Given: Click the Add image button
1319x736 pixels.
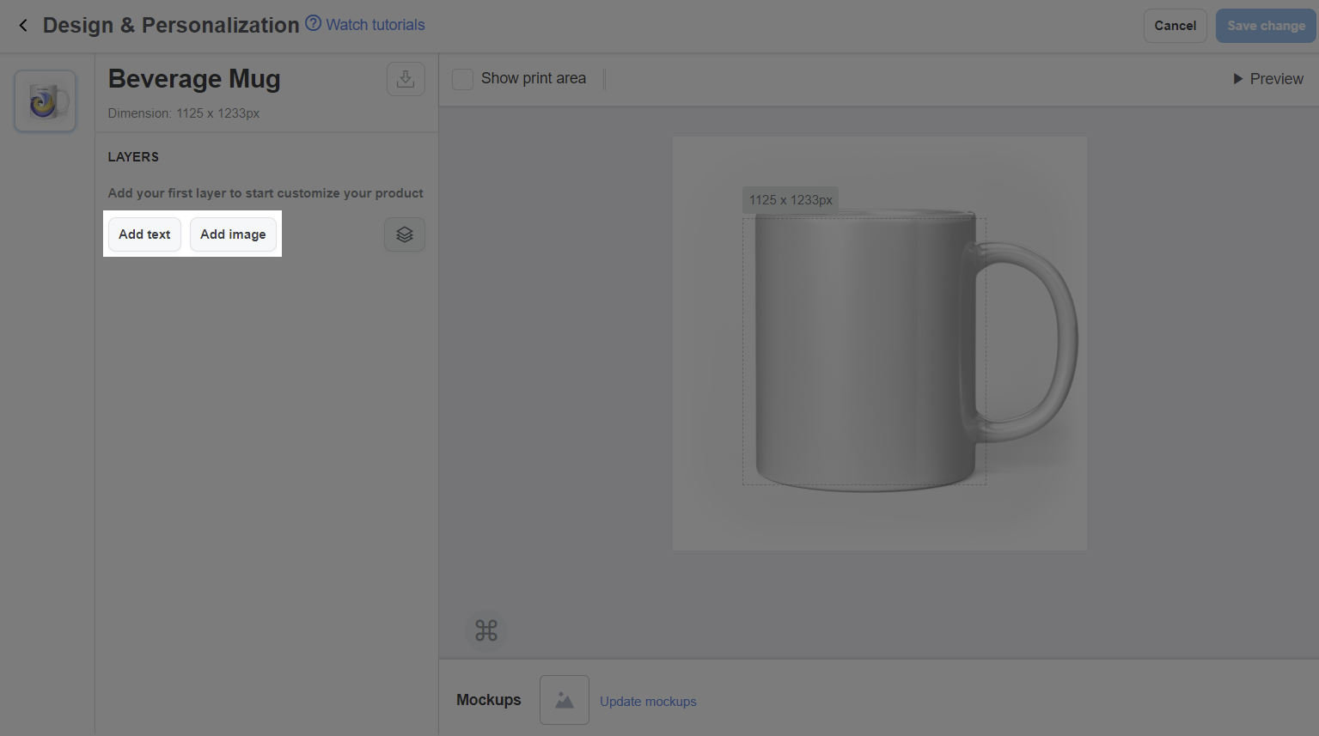Looking at the screenshot, I should [233, 234].
